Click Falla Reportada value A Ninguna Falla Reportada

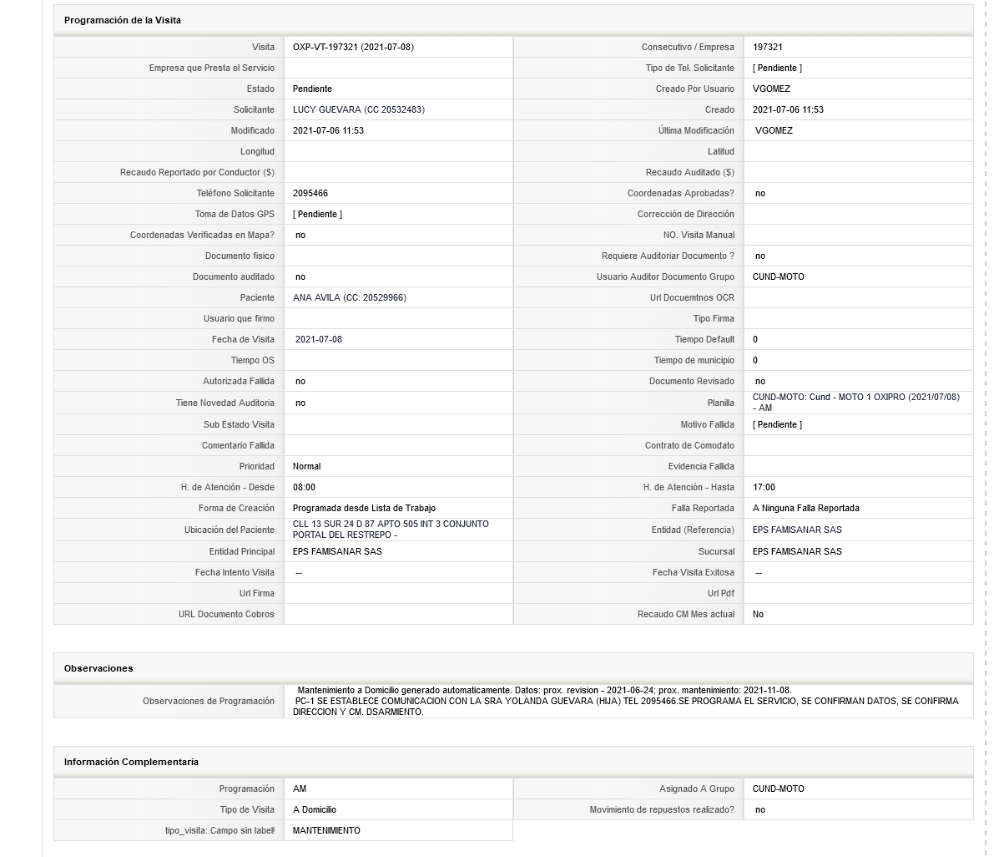[805, 509]
